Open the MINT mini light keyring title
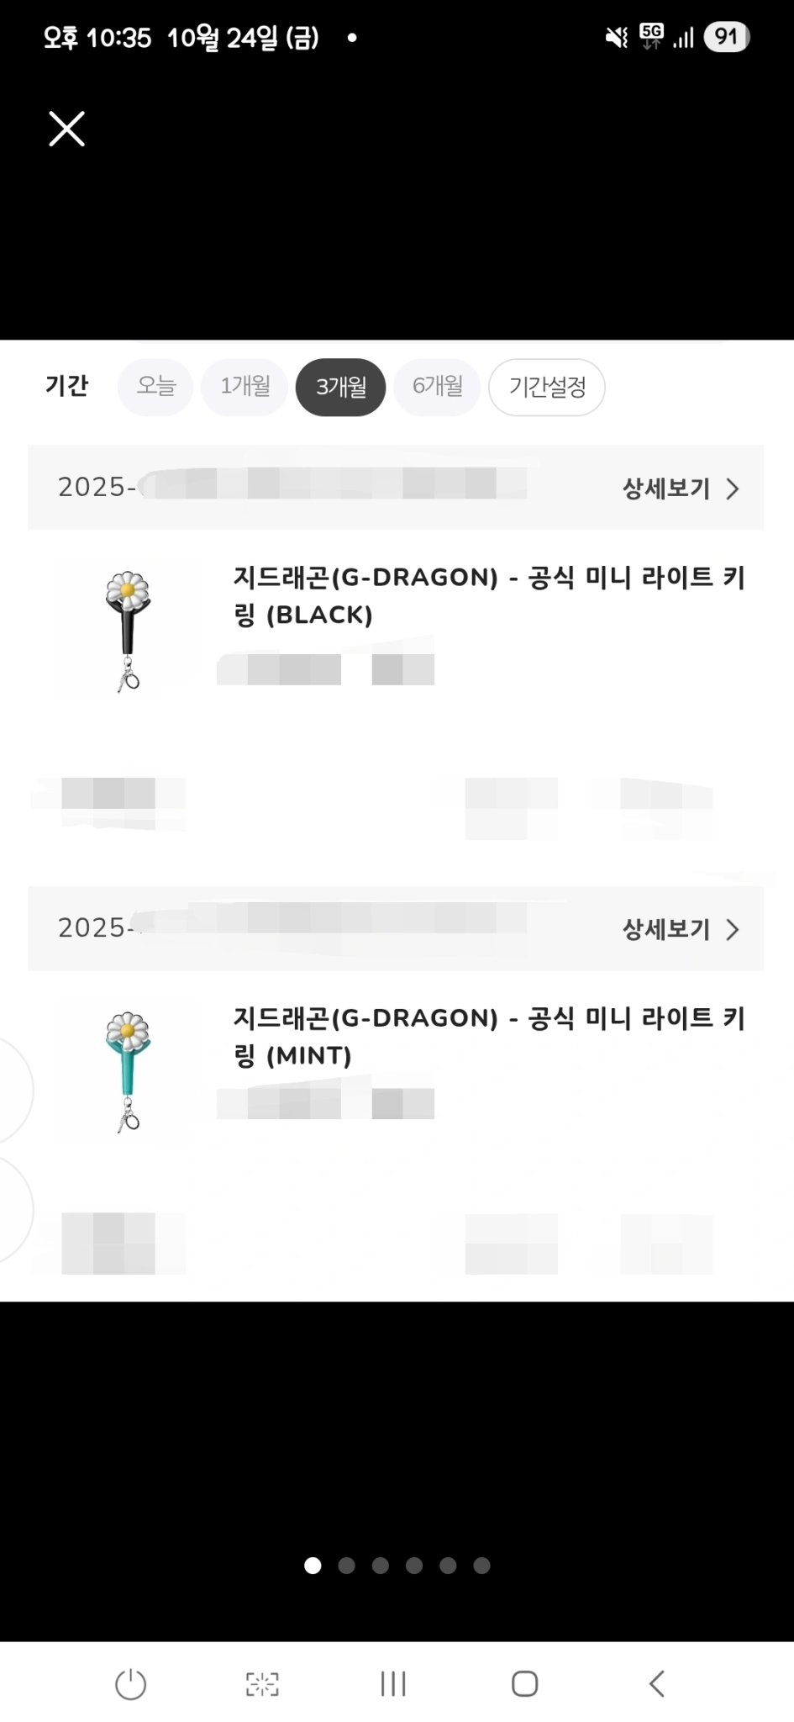794x1722 pixels. (488, 1036)
